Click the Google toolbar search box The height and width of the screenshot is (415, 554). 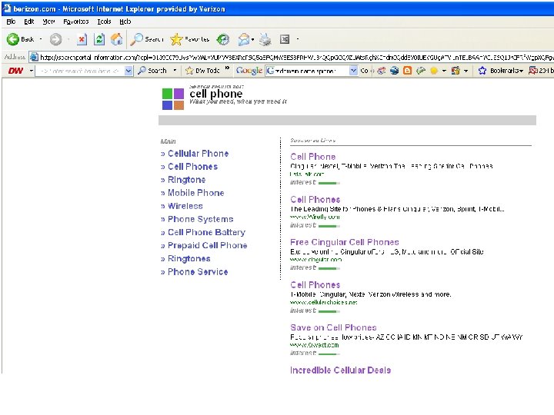[x=308, y=71]
